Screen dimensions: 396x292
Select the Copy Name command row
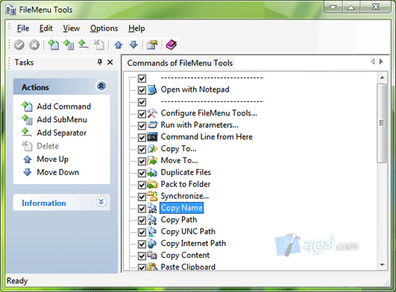click(181, 208)
